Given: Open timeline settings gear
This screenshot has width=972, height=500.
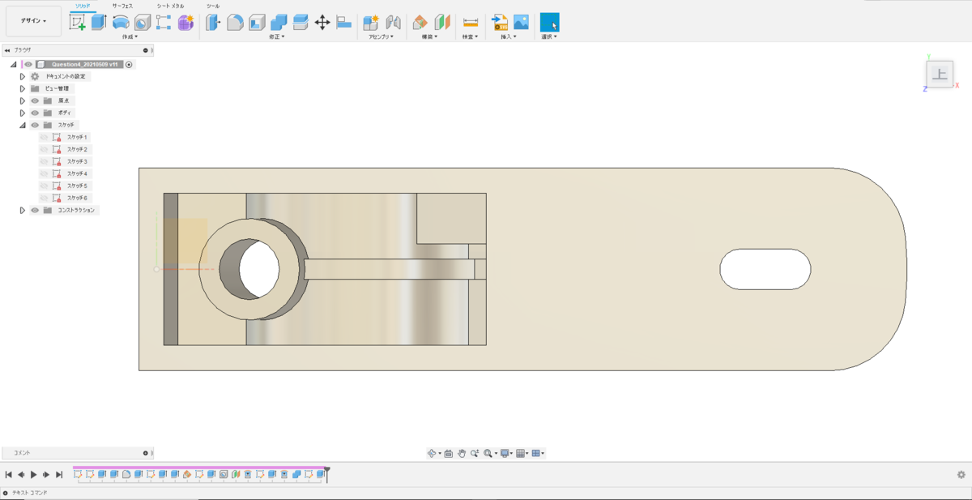Looking at the screenshot, I should click(x=961, y=475).
